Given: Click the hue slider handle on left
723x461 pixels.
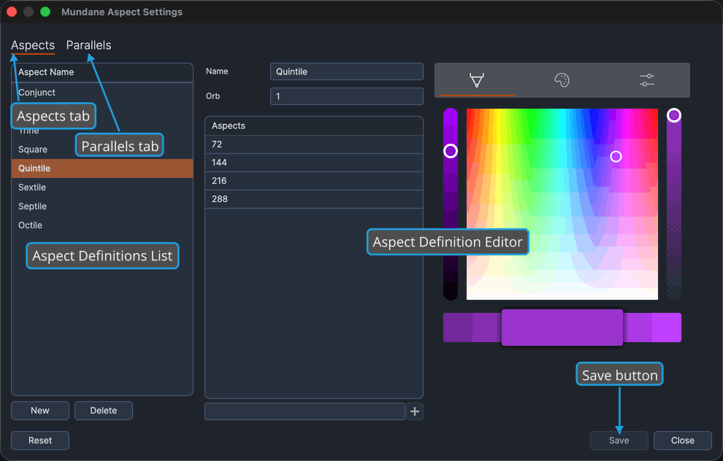Looking at the screenshot, I should (x=451, y=151).
